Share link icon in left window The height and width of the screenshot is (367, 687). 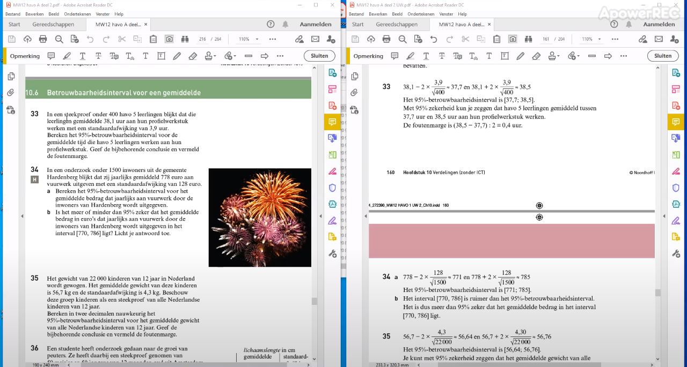coord(299,39)
